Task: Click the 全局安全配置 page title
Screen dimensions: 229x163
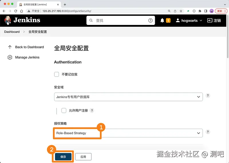Action: coord(71,48)
